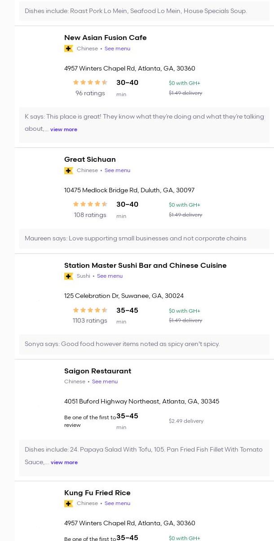This screenshot has height=541, width=274.
Task: Click the star rating for Station Master Sushi Bar
Action: point(90,310)
